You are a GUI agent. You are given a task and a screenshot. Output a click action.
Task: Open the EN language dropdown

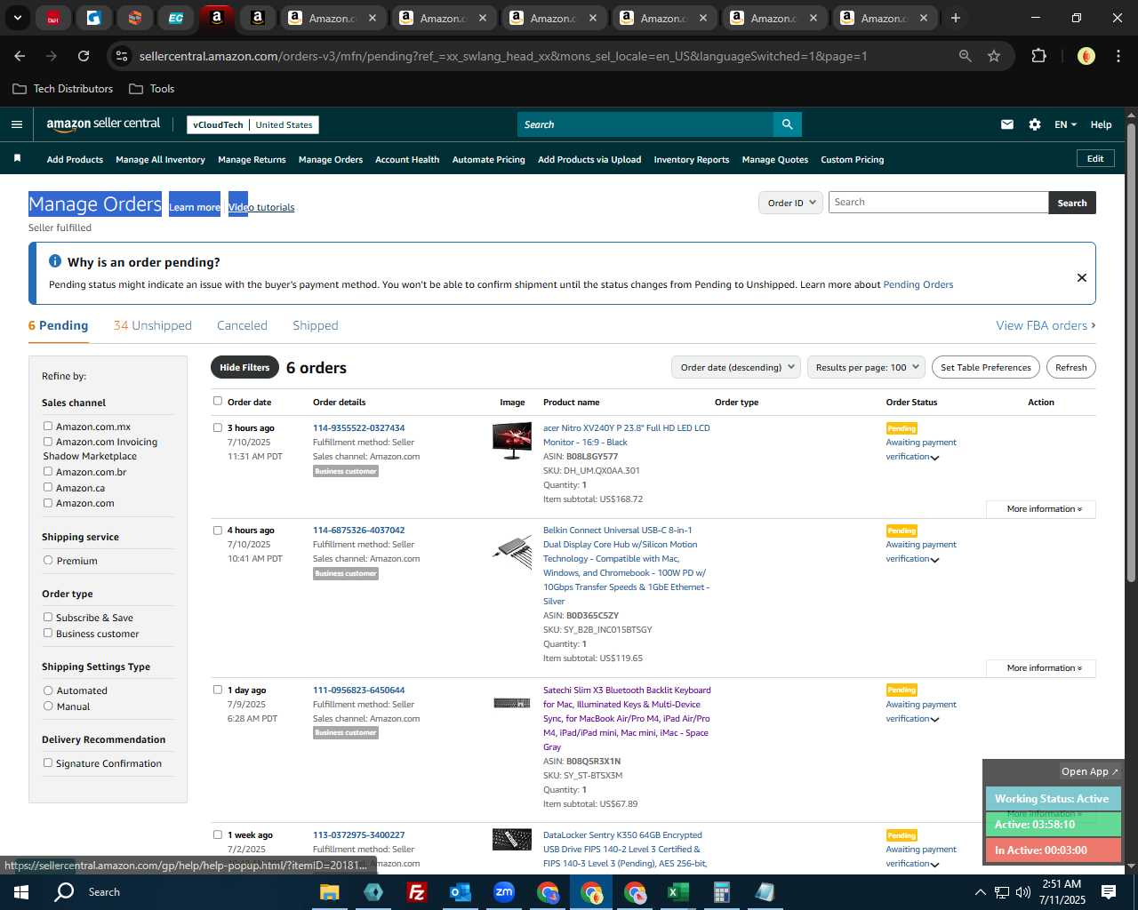click(x=1065, y=124)
